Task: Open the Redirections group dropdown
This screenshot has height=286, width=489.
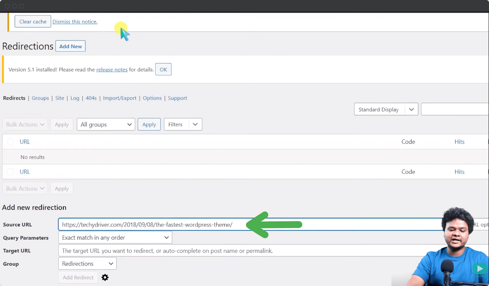Action: [87, 263]
